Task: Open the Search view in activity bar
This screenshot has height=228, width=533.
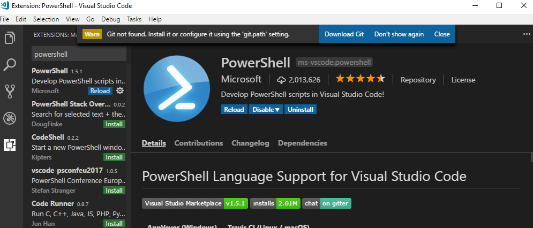Action: 10,65
